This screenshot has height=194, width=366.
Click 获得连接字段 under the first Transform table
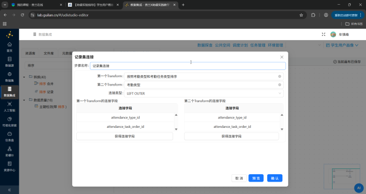tap(124, 136)
